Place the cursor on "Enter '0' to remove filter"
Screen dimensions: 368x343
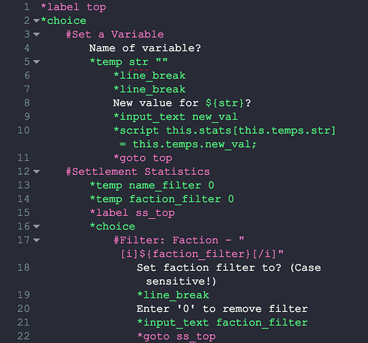click(222, 309)
